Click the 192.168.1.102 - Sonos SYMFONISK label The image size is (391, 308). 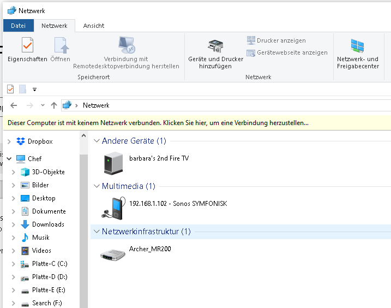click(178, 204)
